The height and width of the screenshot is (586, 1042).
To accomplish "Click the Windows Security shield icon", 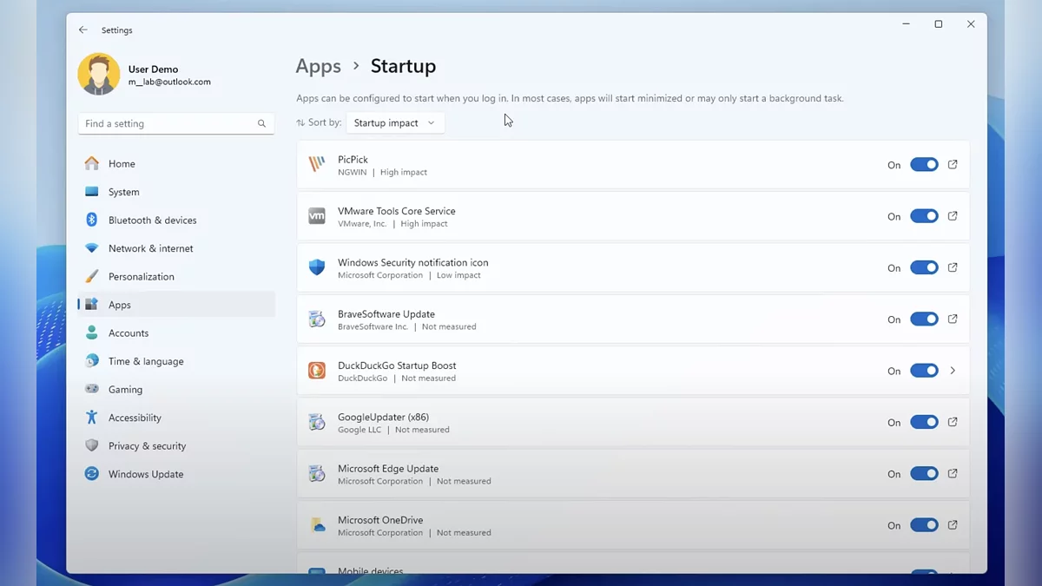I will (316, 267).
